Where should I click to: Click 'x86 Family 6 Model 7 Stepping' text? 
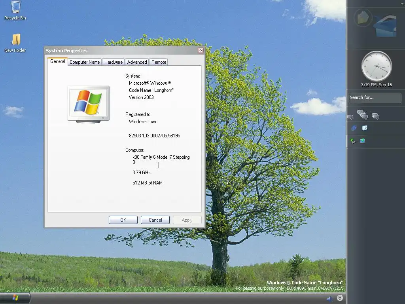tap(161, 157)
